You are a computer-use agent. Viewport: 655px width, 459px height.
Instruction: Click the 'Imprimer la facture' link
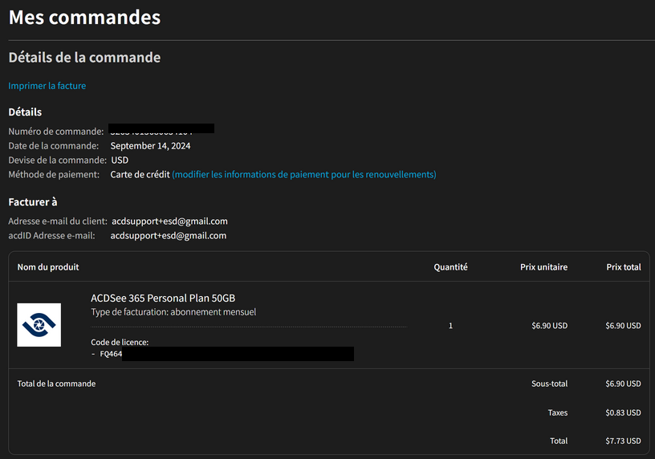47,86
